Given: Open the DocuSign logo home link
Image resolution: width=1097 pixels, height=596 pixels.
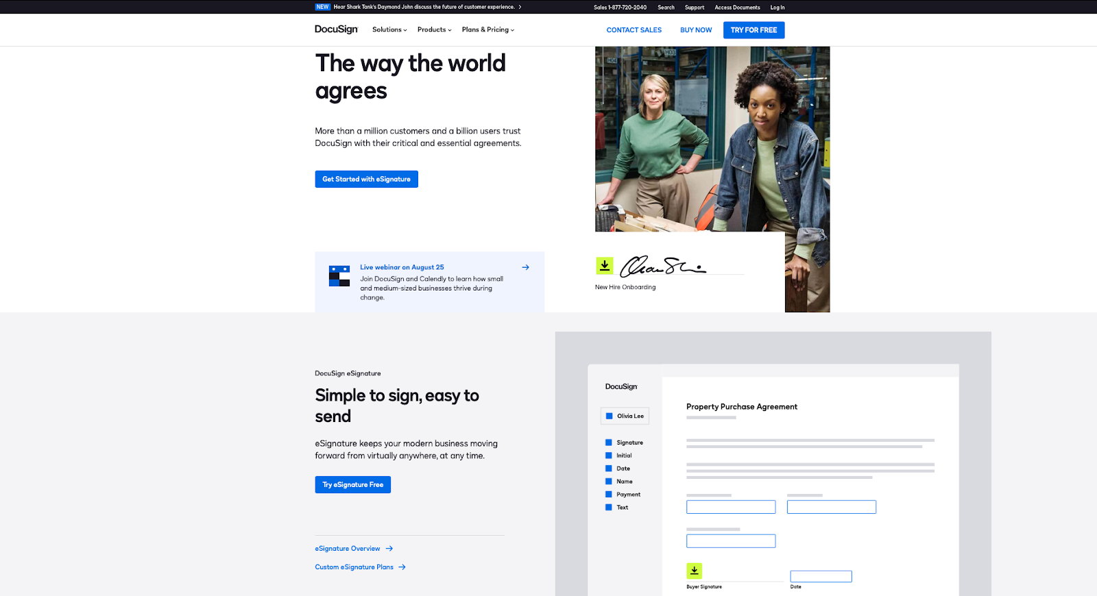Looking at the screenshot, I should 336,29.
